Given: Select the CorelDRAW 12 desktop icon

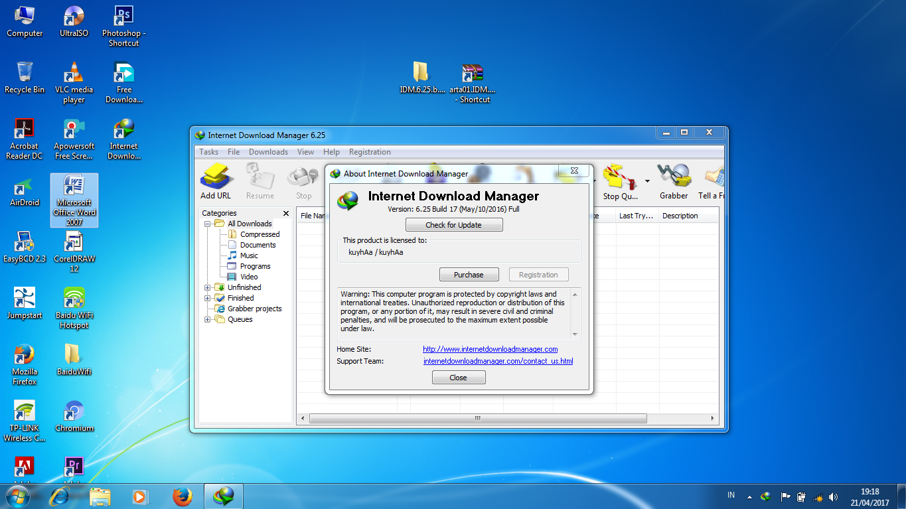Looking at the screenshot, I should click(x=74, y=252).
